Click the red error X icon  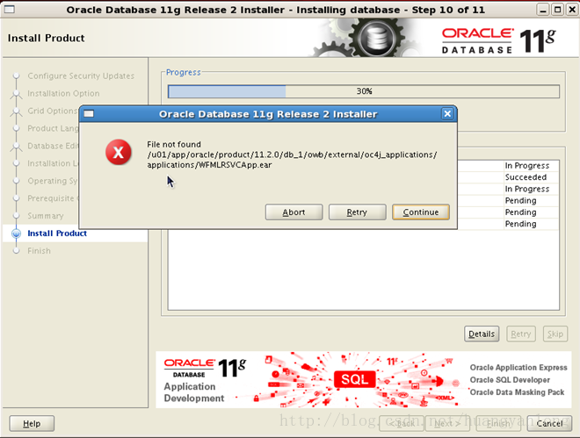coord(119,152)
